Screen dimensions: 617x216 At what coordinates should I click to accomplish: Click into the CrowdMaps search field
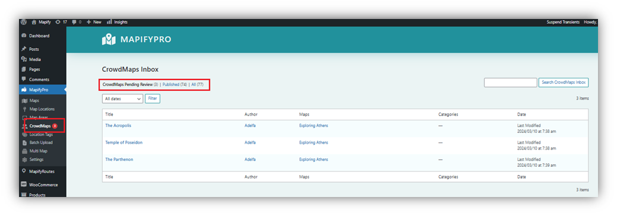click(510, 82)
